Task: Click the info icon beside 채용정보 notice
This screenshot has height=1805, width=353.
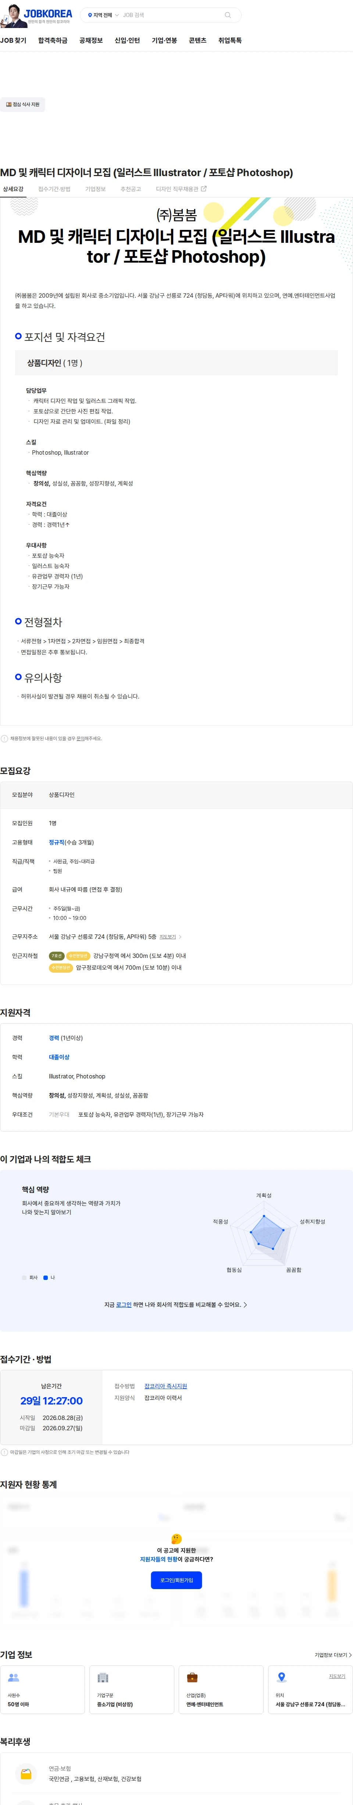Action: (x=4, y=738)
